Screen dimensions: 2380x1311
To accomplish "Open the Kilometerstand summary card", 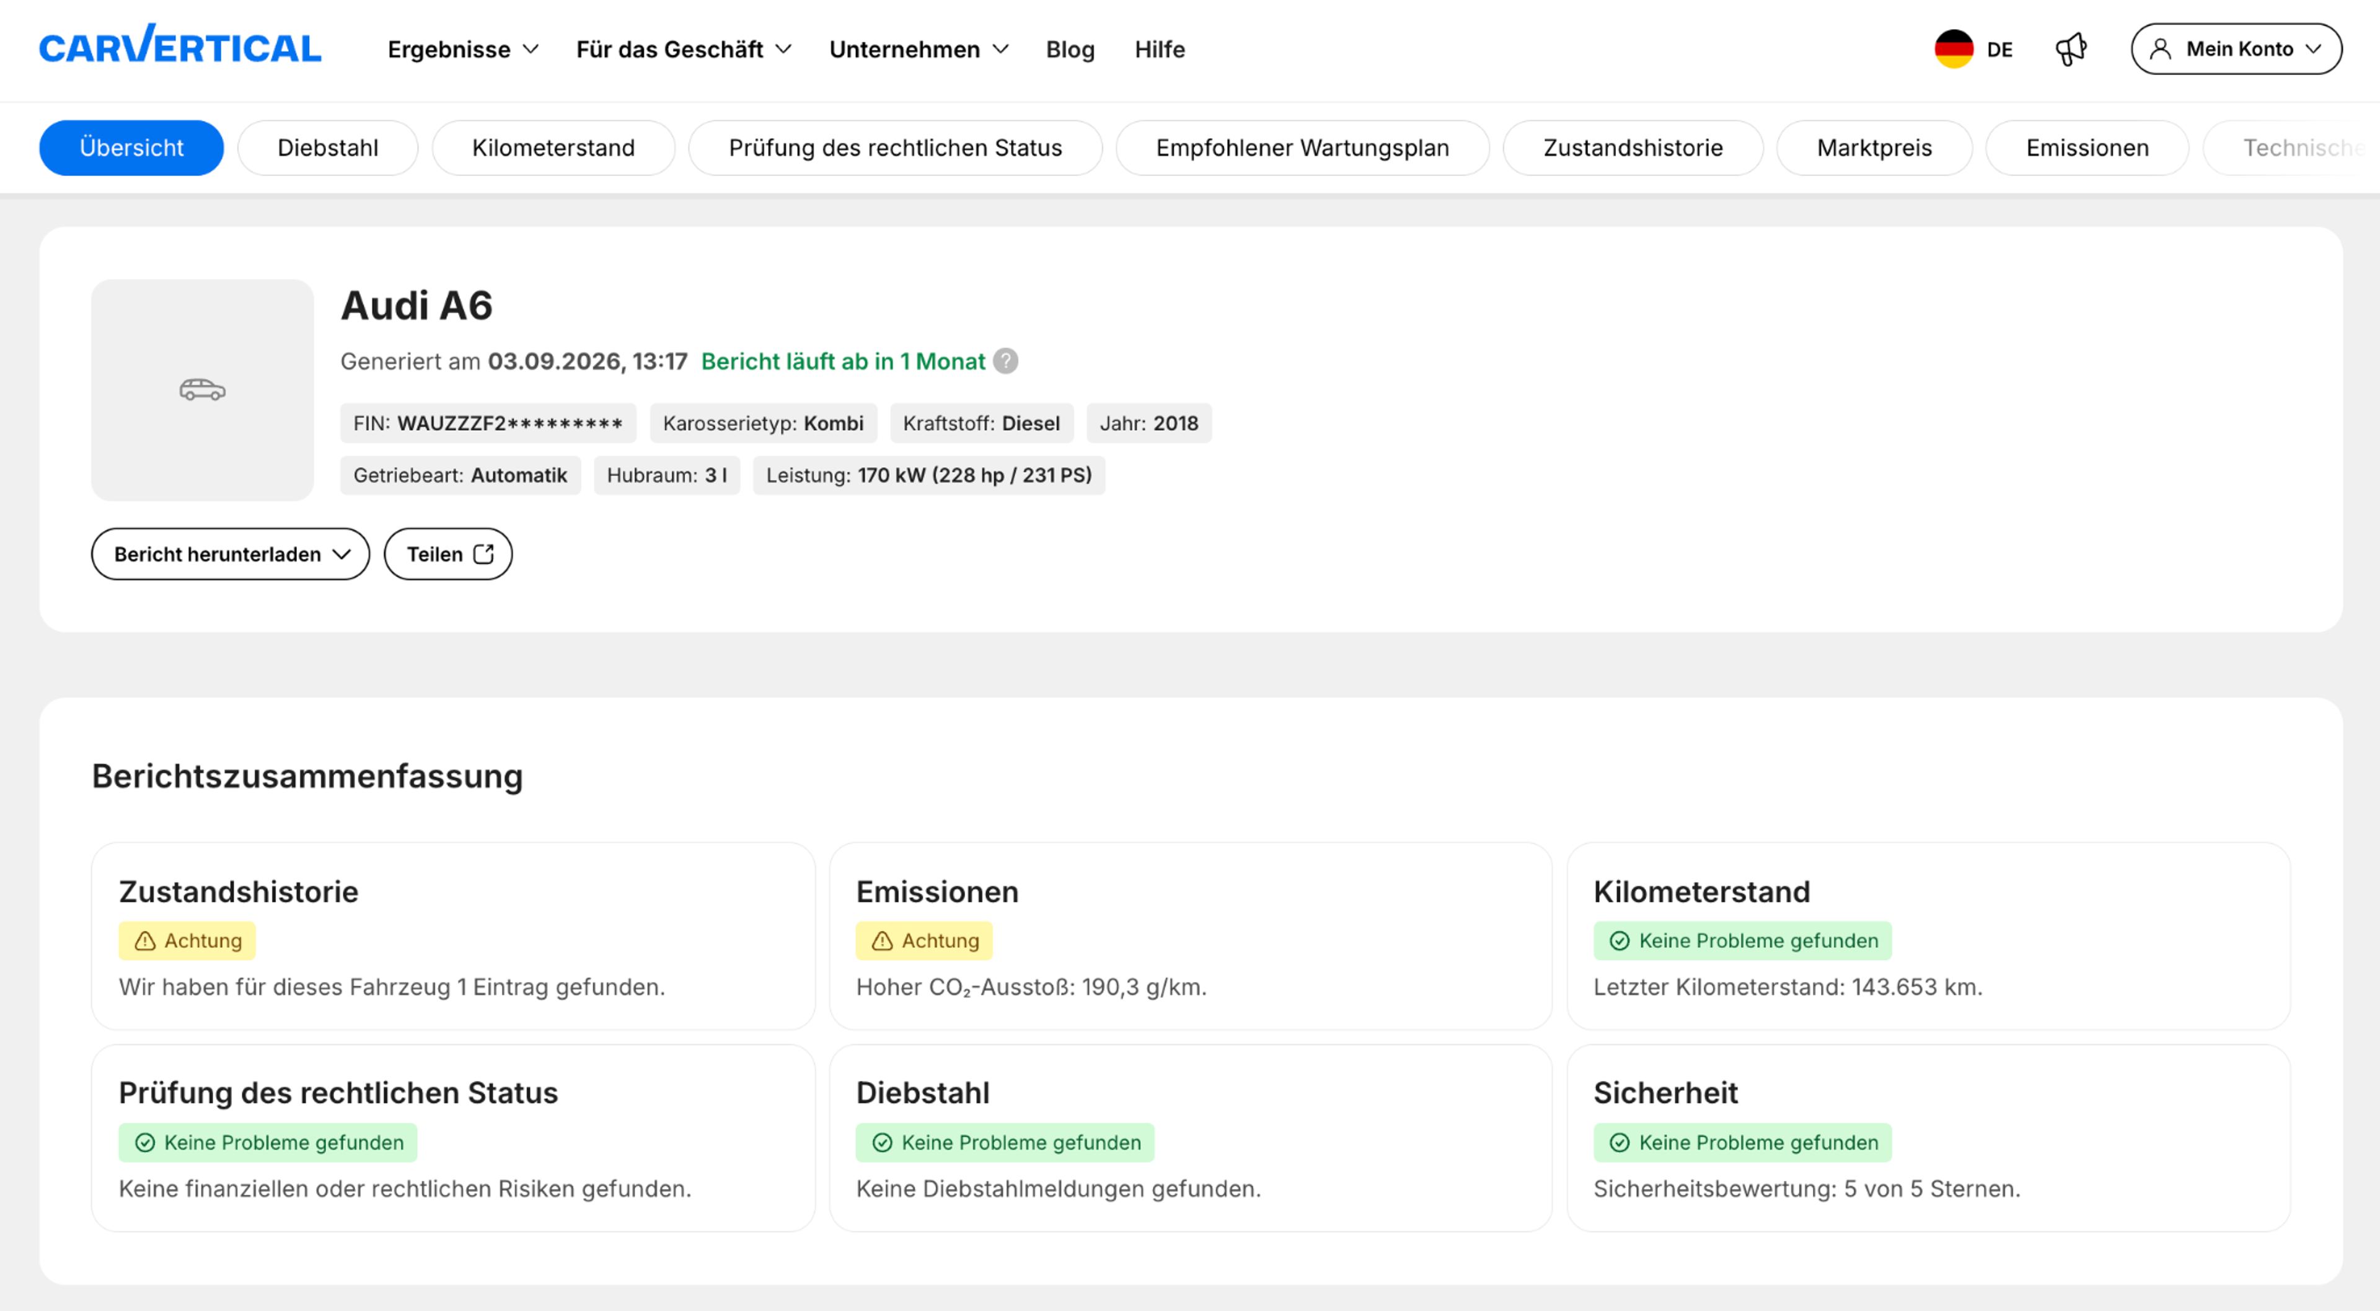I will pos(1928,936).
